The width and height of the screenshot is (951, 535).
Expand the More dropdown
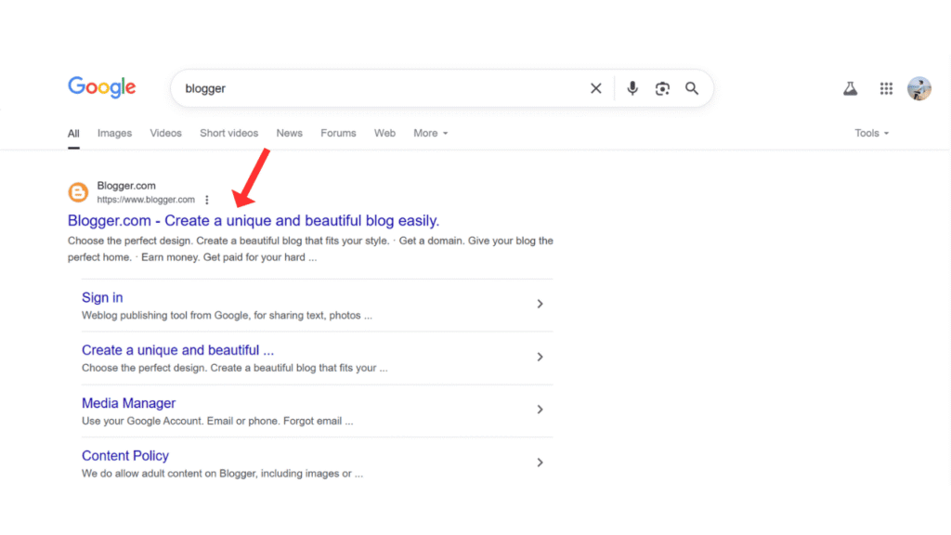[431, 134]
